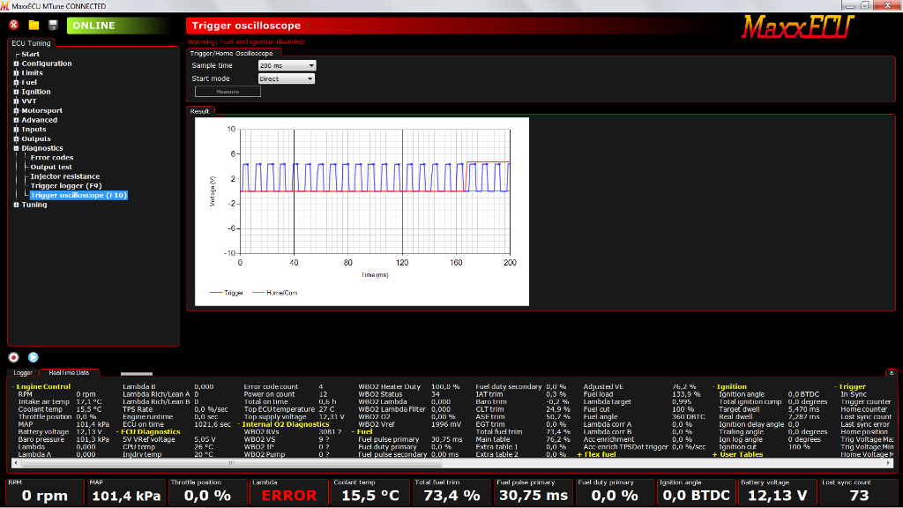Expand the Tuning tree node

[16, 205]
